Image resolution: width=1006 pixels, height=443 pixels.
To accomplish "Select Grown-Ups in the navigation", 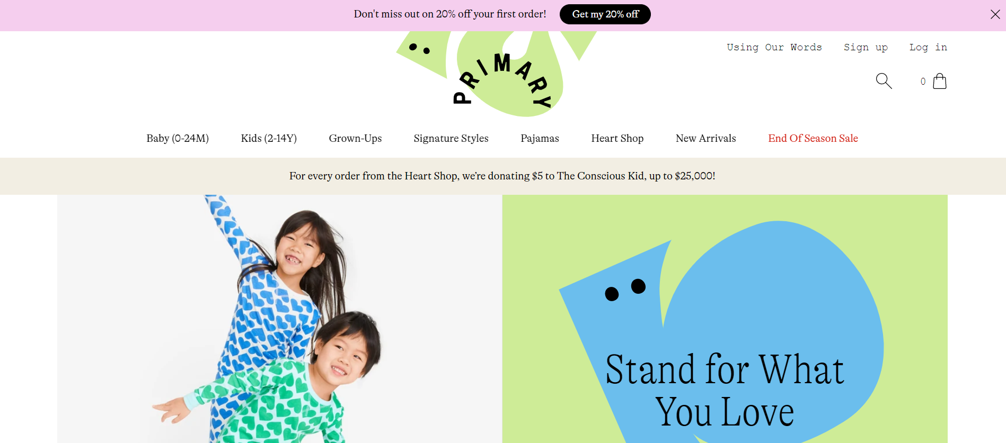I will 355,138.
